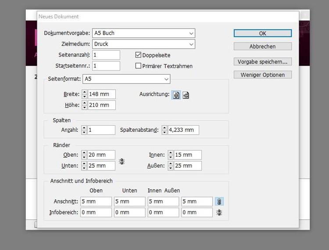Click the Breite stepper arrows

tap(85, 94)
